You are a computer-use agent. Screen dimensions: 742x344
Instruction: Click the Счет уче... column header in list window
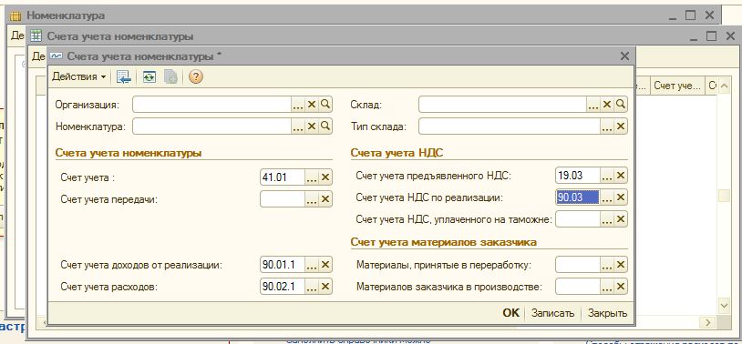click(676, 86)
